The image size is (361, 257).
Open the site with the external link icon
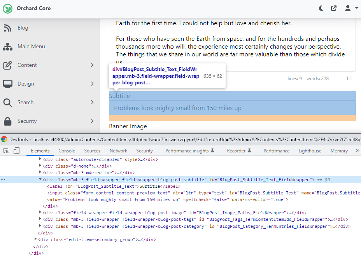pos(334,8)
